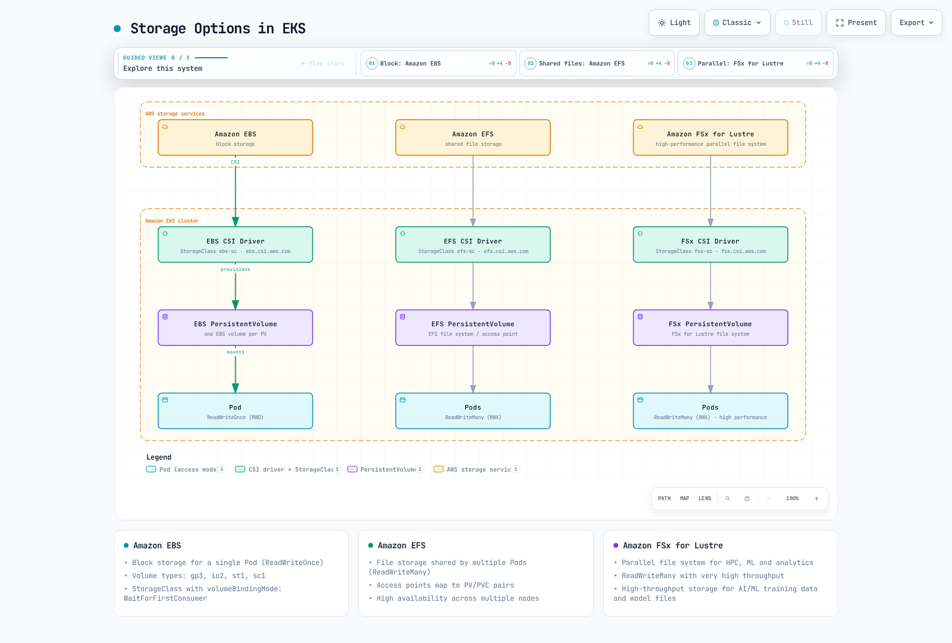The width and height of the screenshot is (952, 643).
Task: Click Play story
Action: pos(323,63)
